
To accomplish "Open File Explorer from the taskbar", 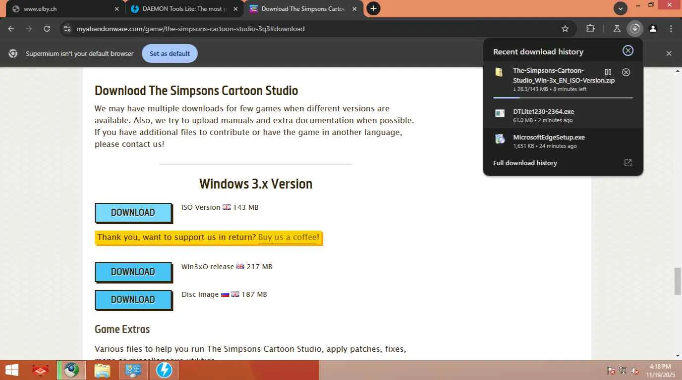I will 102,370.
